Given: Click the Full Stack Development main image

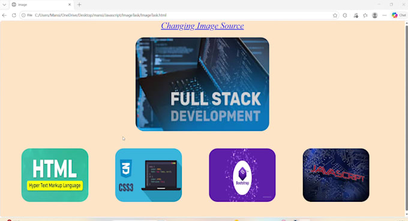Looking at the screenshot, I should [x=202, y=84].
